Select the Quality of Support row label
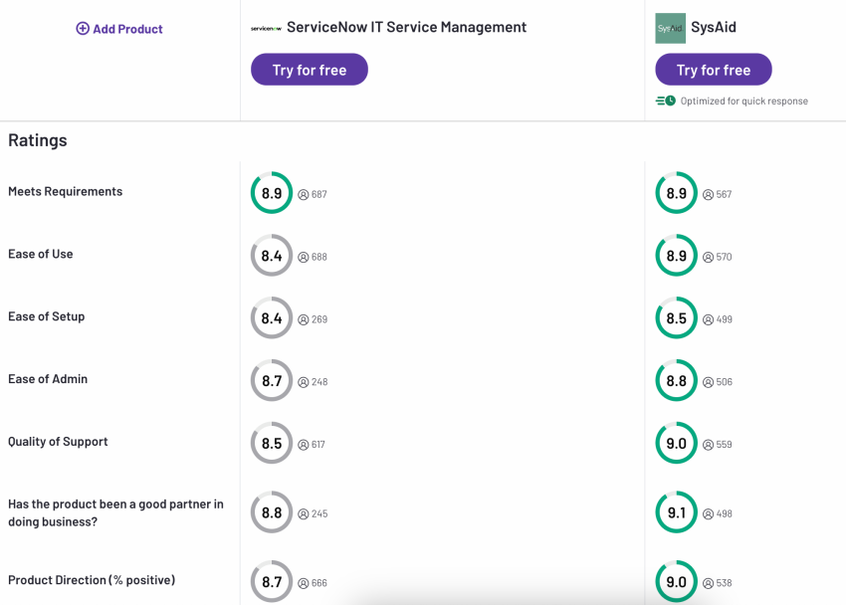The height and width of the screenshot is (605, 846). coord(58,442)
